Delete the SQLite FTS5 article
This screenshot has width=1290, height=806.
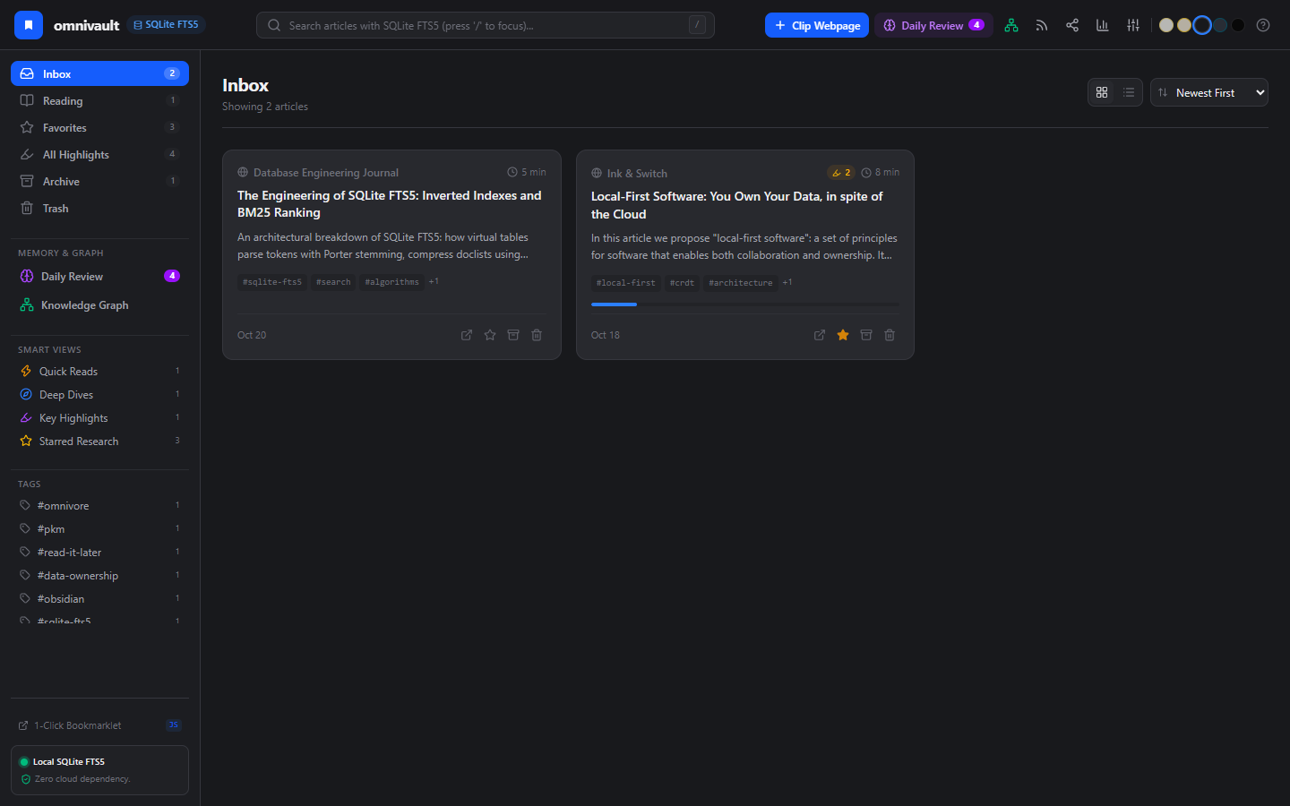[537, 335]
